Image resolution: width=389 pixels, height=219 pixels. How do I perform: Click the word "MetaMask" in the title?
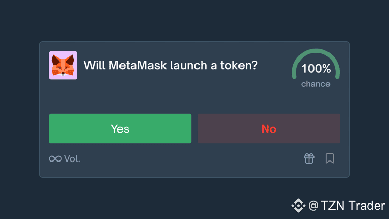coord(136,66)
